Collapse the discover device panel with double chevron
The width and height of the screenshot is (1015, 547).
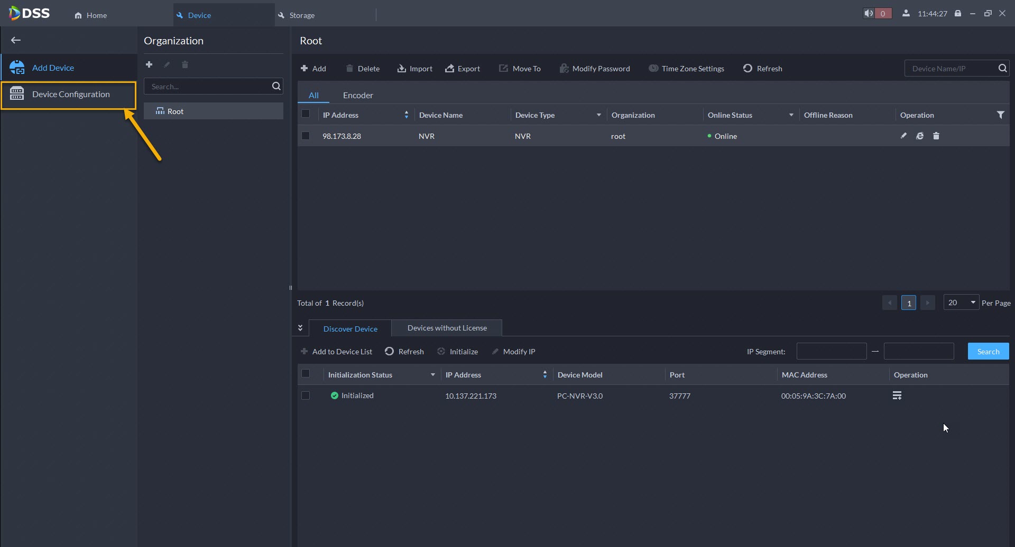point(300,328)
